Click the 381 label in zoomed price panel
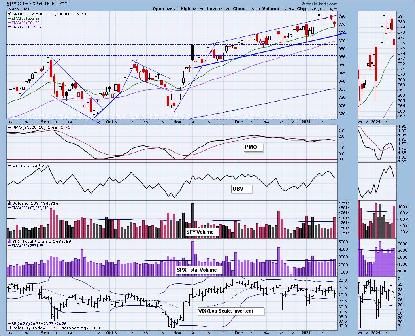This screenshot has height=336, width=415. (401, 17)
